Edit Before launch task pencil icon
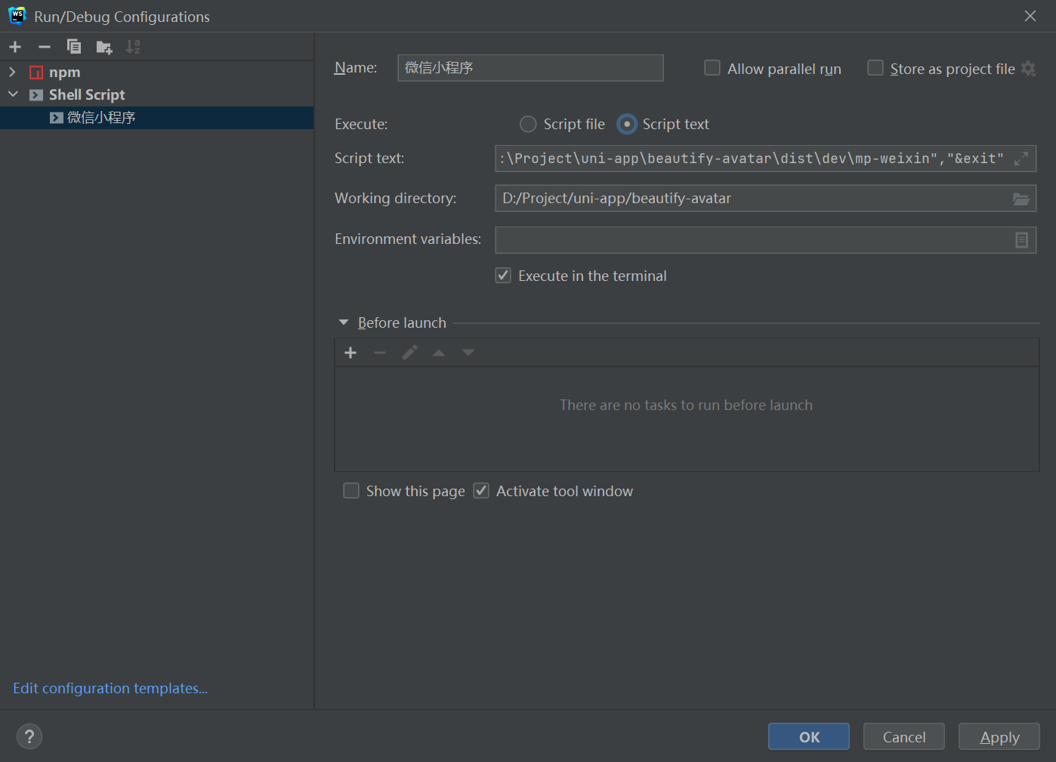This screenshot has width=1056, height=762. click(409, 353)
